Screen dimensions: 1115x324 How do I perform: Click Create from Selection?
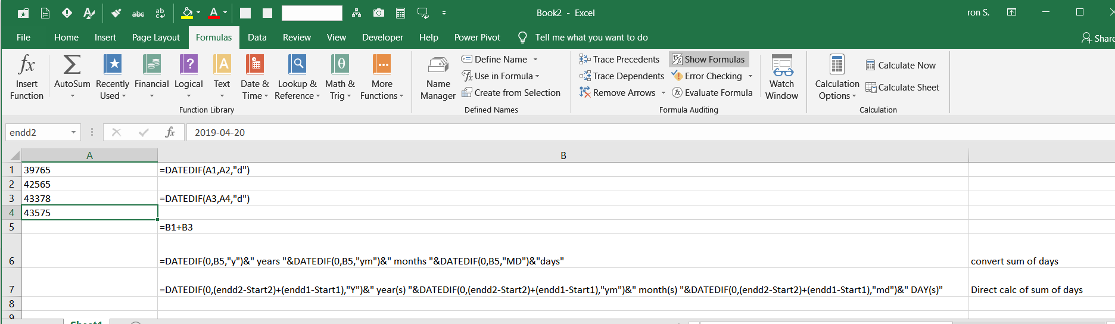coord(510,92)
